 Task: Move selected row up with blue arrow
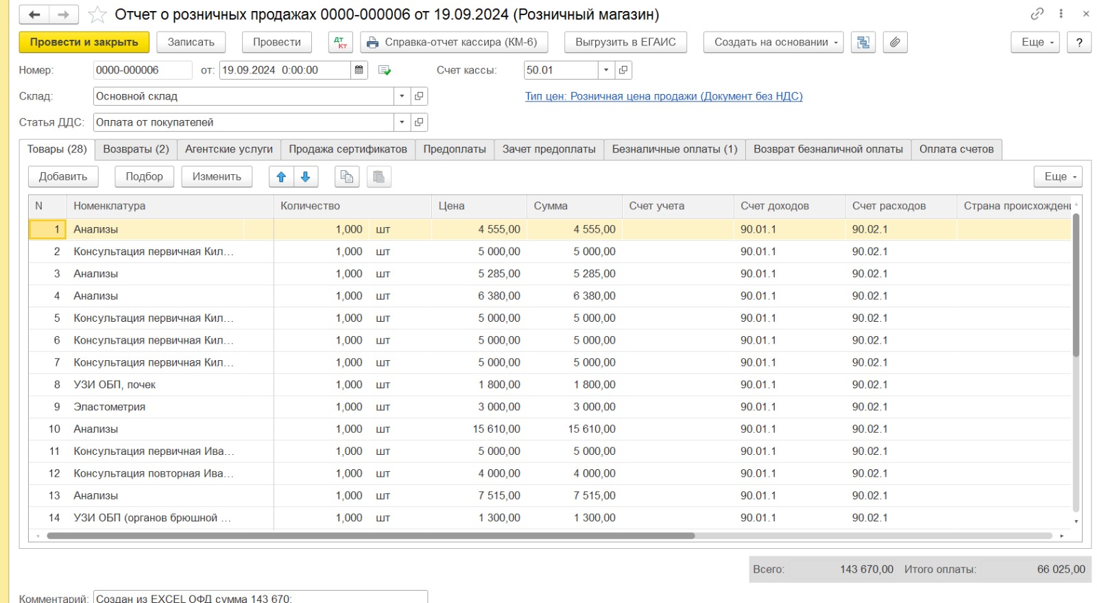tap(281, 177)
